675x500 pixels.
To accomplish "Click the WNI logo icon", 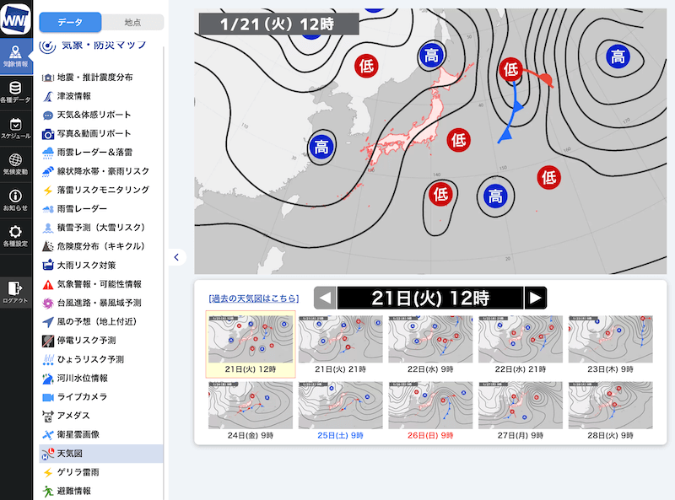I will (16, 17).
